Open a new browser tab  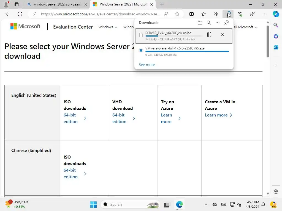[x=162, y=4]
